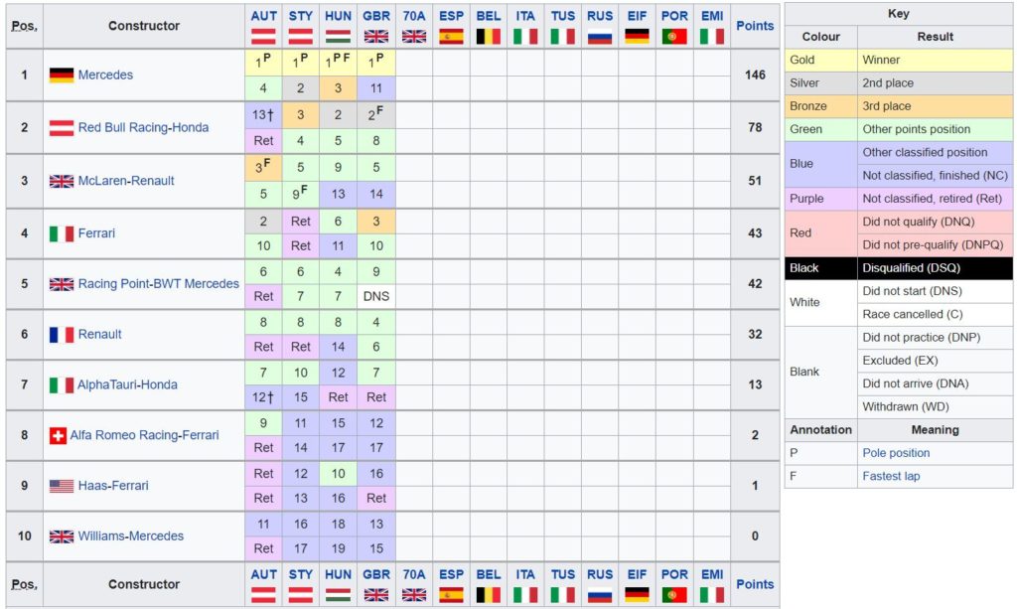Screen dimensions: 1017x609
Task: Follow the Fastest lap link in key
Action: click(x=891, y=476)
